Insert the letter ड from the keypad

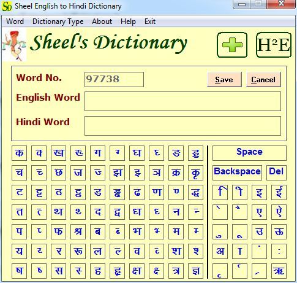coord(97,192)
